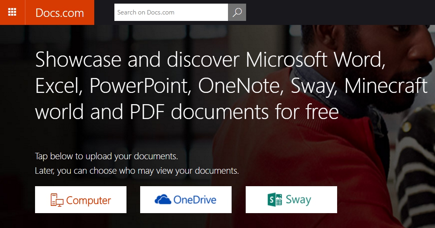Focus the Search on Docs.com field

click(x=171, y=12)
